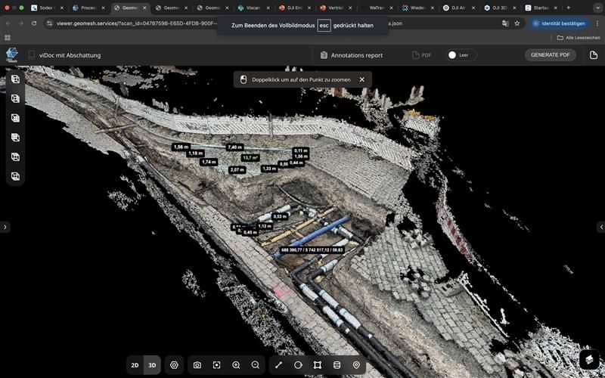Select the circle measurement tool
605x378 pixels.
[x=298, y=365]
